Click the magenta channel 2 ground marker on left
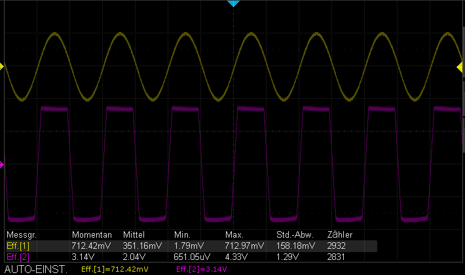The image size is (465, 275). tap(2, 164)
